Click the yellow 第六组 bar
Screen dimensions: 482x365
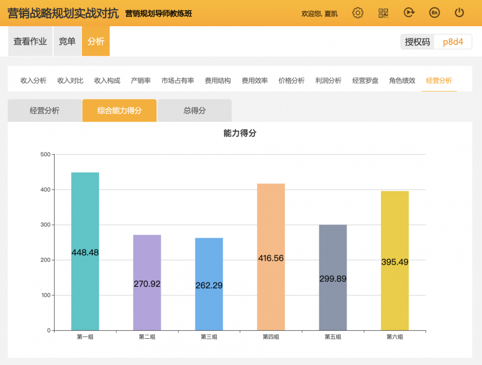tap(395, 261)
